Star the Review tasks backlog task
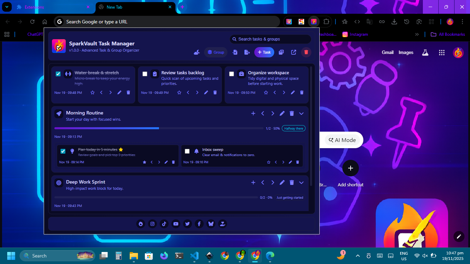The width and height of the screenshot is (470, 264). click(179, 92)
